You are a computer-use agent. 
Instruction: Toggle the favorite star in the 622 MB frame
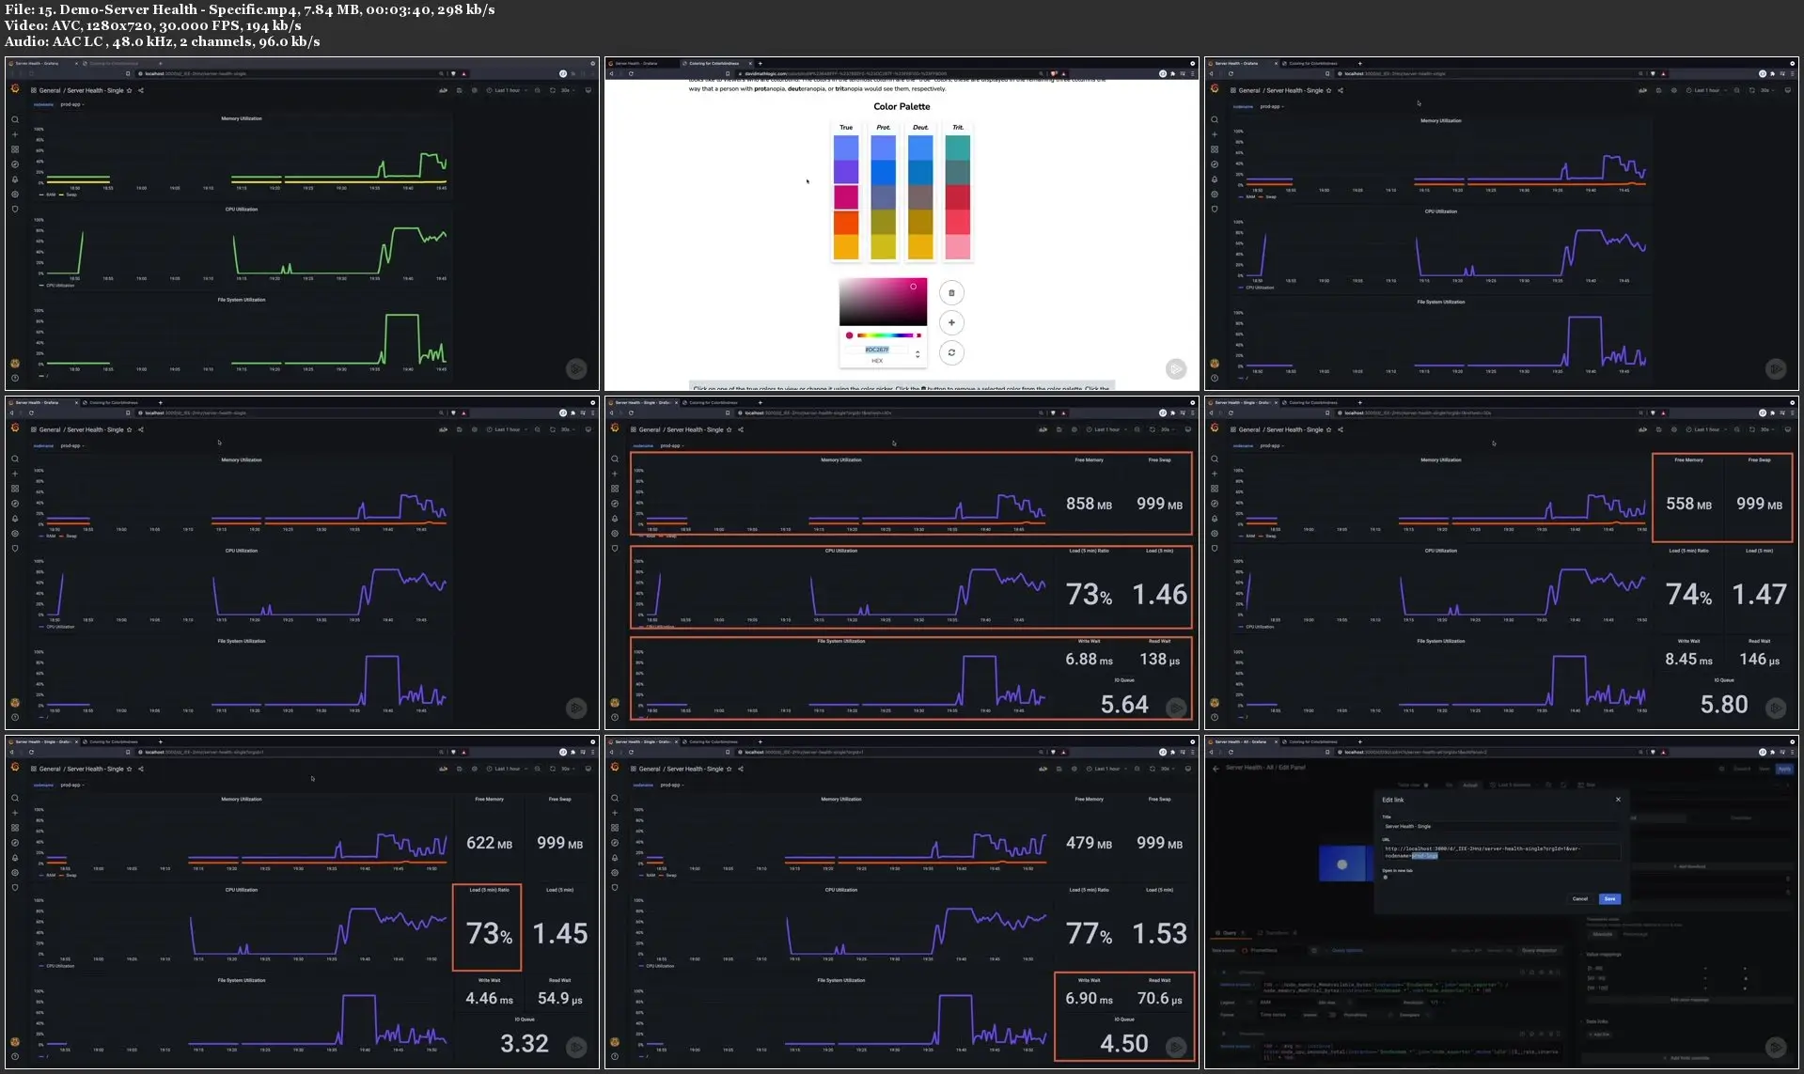pyautogui.click(x=130, y=769)
